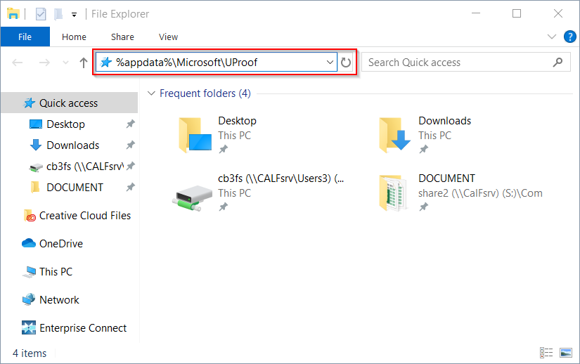This screenshot has height=364, width=580.
Task: Click the 4 items status text
Action: pyautogui.click(x=30, y=353)
